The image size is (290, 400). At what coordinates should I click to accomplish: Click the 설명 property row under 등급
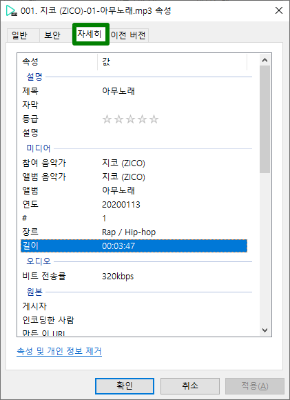pos(134,132)
